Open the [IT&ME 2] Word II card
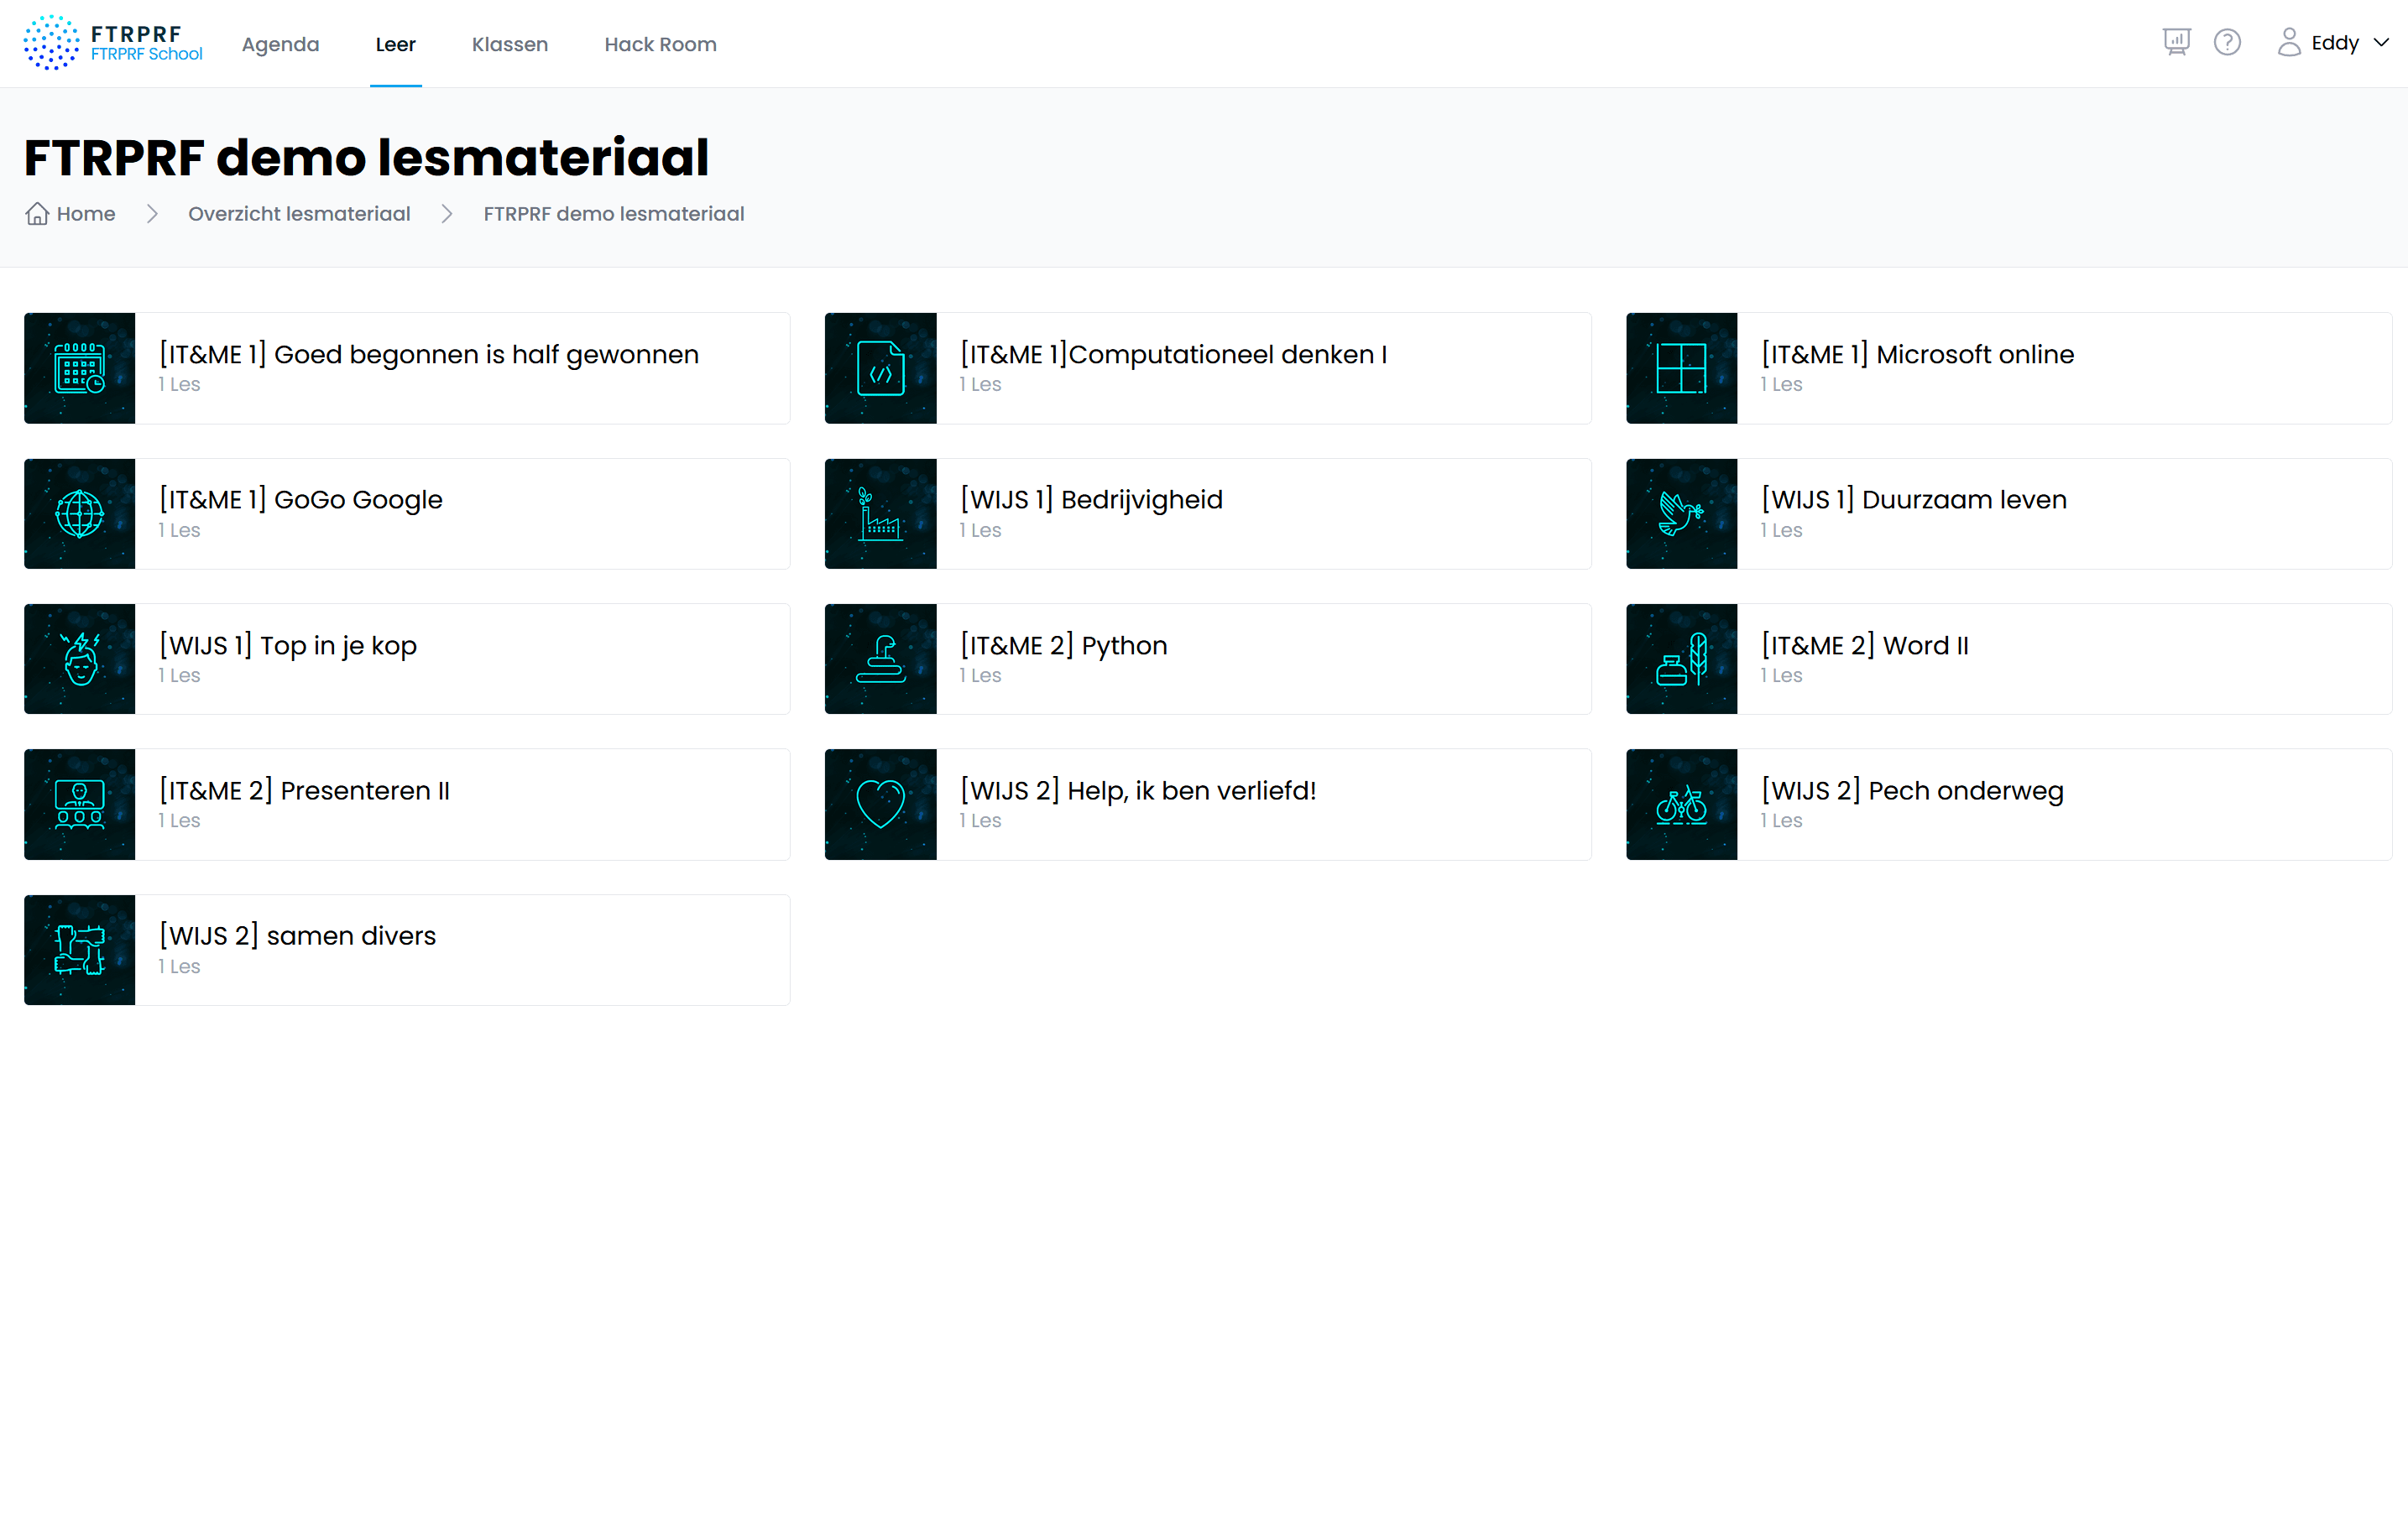2408x1521 pixels. [1864, 646]
